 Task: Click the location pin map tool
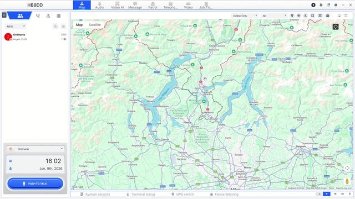(292, 15)
